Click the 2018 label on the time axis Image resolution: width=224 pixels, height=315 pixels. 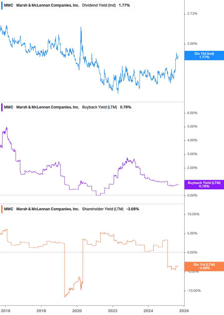(x=41, y=311)
